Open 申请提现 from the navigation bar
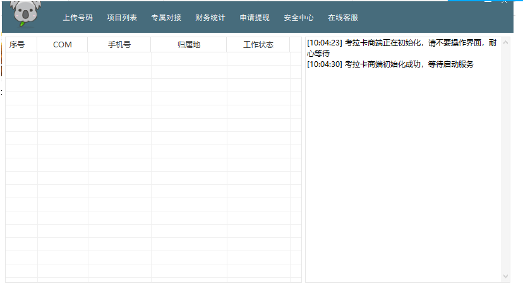The image size is (523, 284). 255,18
